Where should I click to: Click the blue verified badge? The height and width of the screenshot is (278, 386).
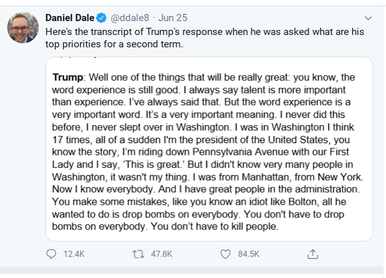pyautogui.click(x=102, y=18)
